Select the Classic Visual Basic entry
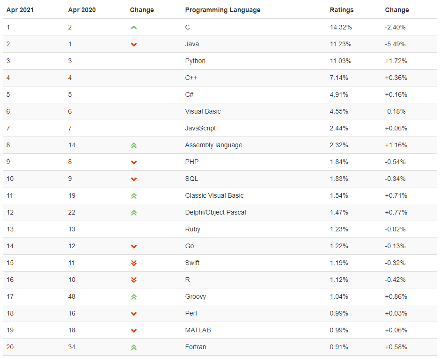Viewport: 440px width, 359px height. pos(214,195)
